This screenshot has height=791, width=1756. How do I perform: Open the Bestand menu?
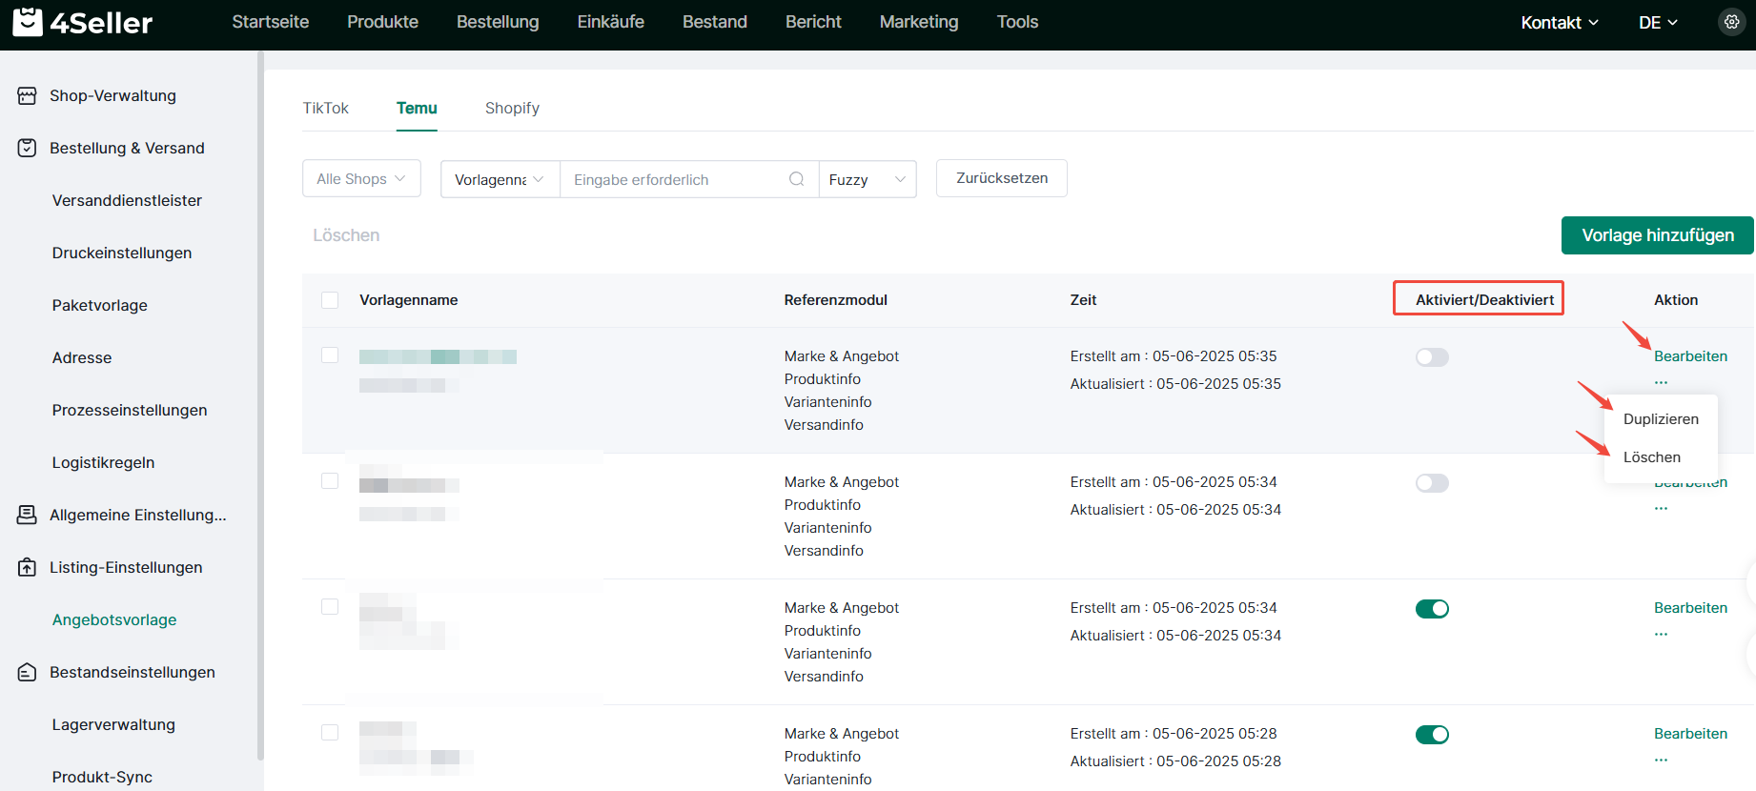pos(715,22)
